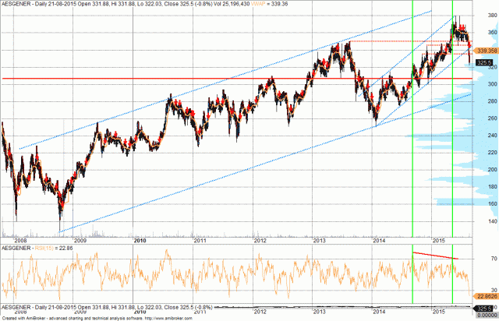Click 2014 in the bottom overview strip

(x=380, y=312)
